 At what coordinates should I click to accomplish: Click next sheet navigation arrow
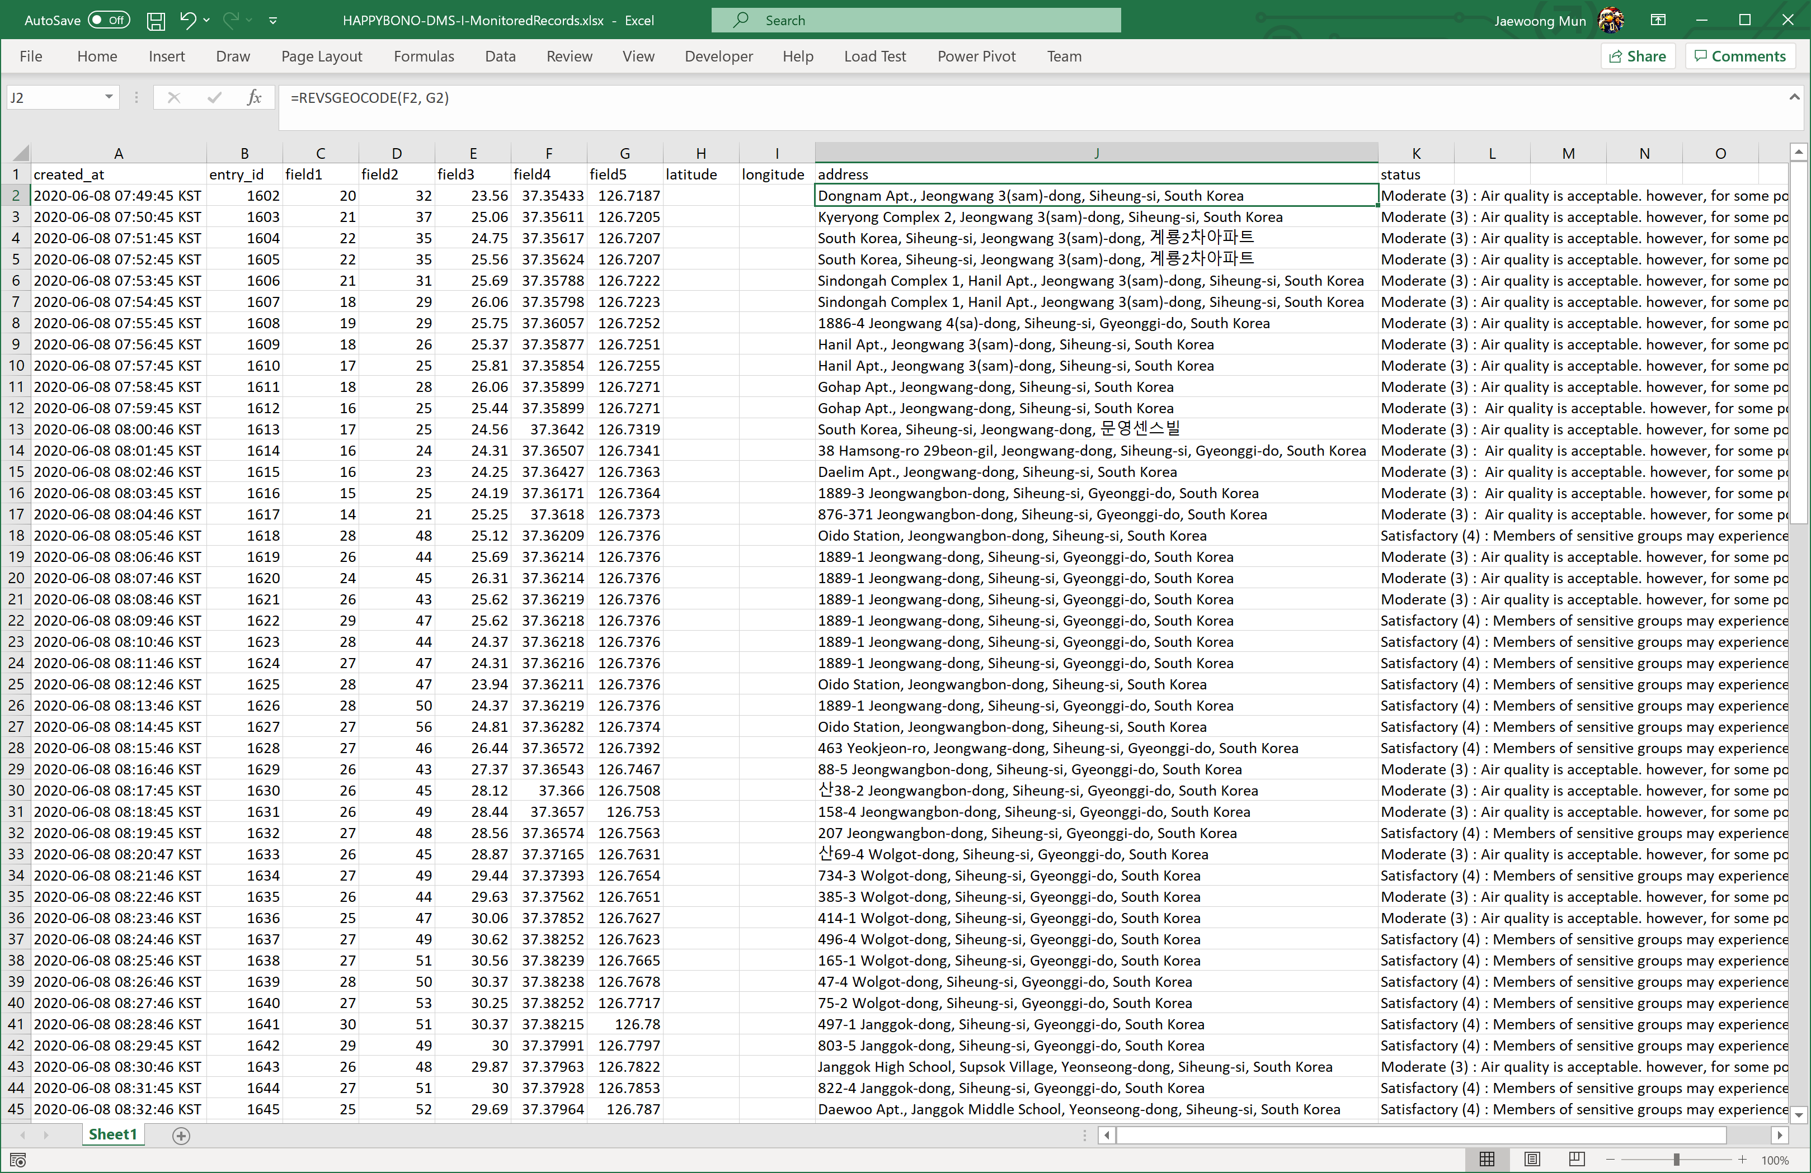click(46, 1135)
